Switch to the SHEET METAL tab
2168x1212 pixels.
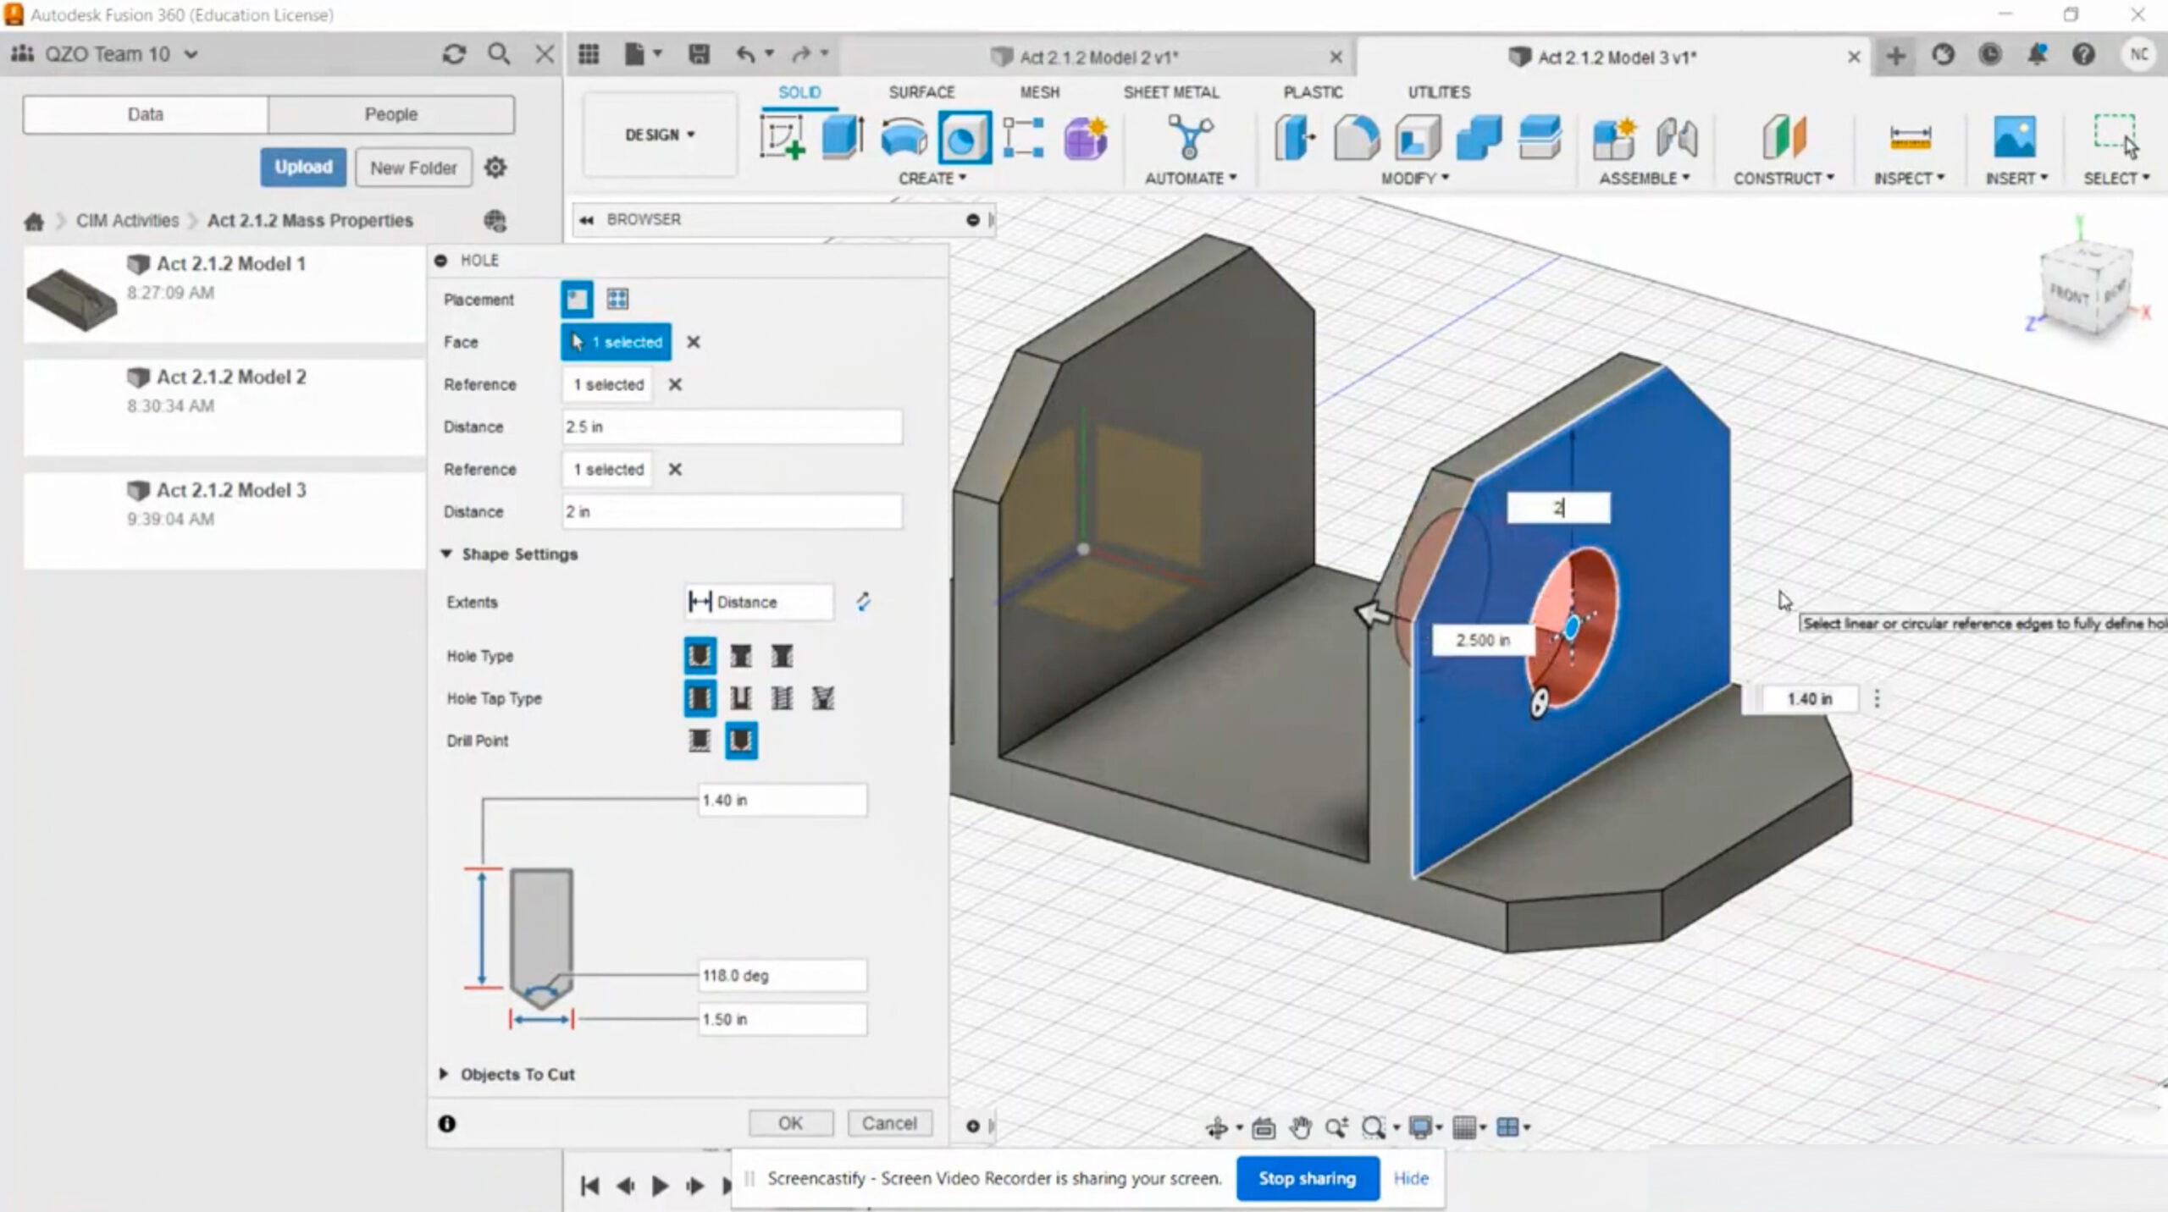pos(1171,91)
